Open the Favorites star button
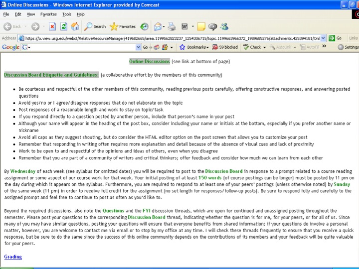This screenshot has width=359, height=269. [x=122, y=26]
